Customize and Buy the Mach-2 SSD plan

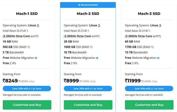[x=88, y=105]
